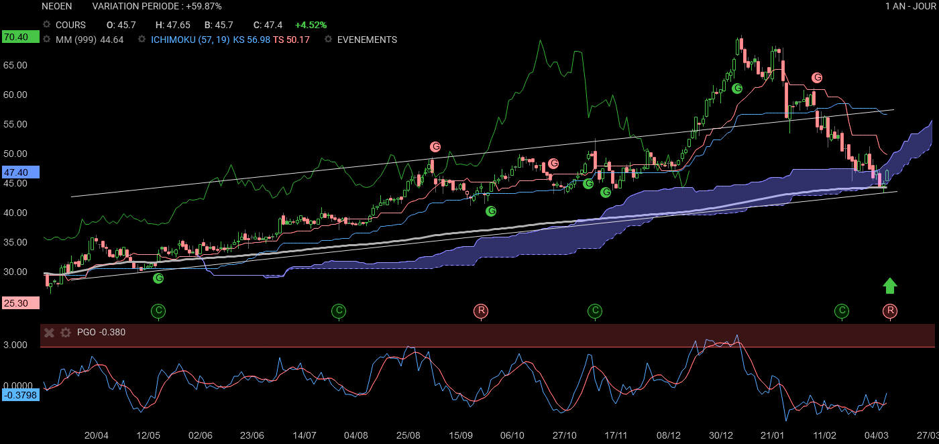Click the 06/10 date on time axis
939x444 pixels.
[x=512, y=435]
